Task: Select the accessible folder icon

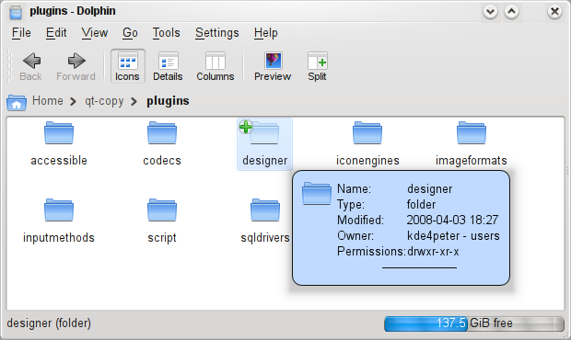Action: [x=59, y=133]
